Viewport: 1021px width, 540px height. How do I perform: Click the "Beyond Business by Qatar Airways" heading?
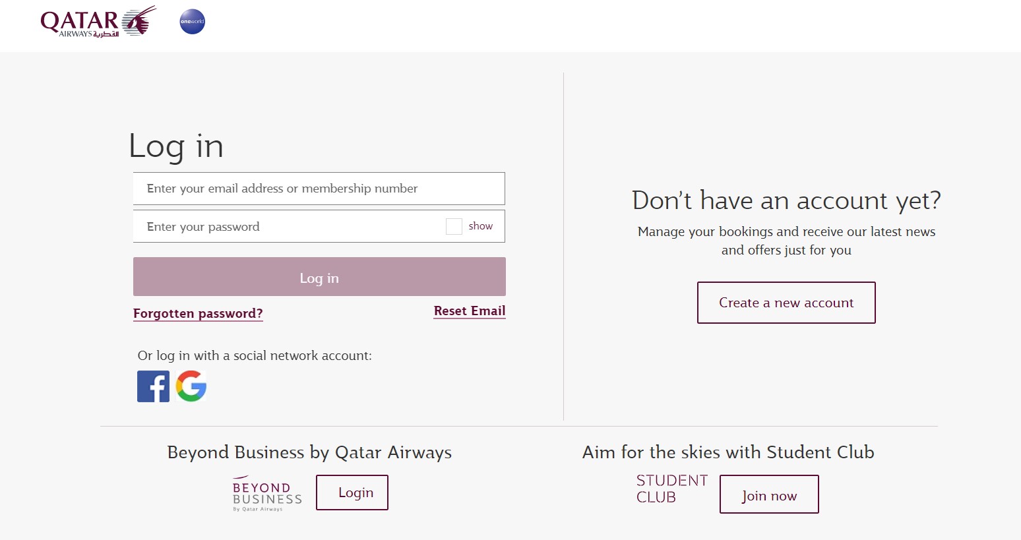click(309, 452)
